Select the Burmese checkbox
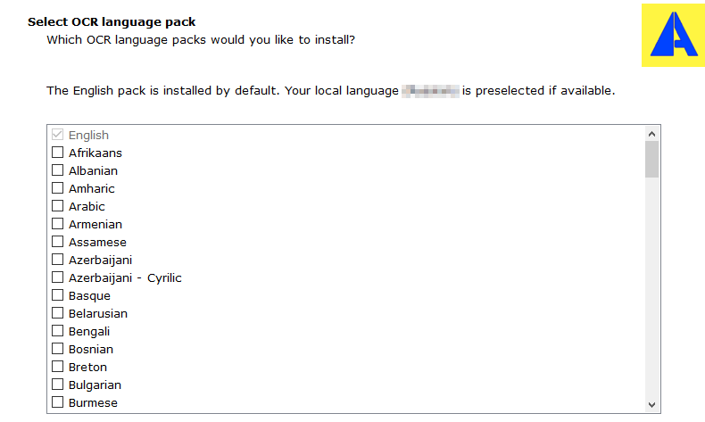The width and height of the screenshot is (705, 422). [57, 402]
